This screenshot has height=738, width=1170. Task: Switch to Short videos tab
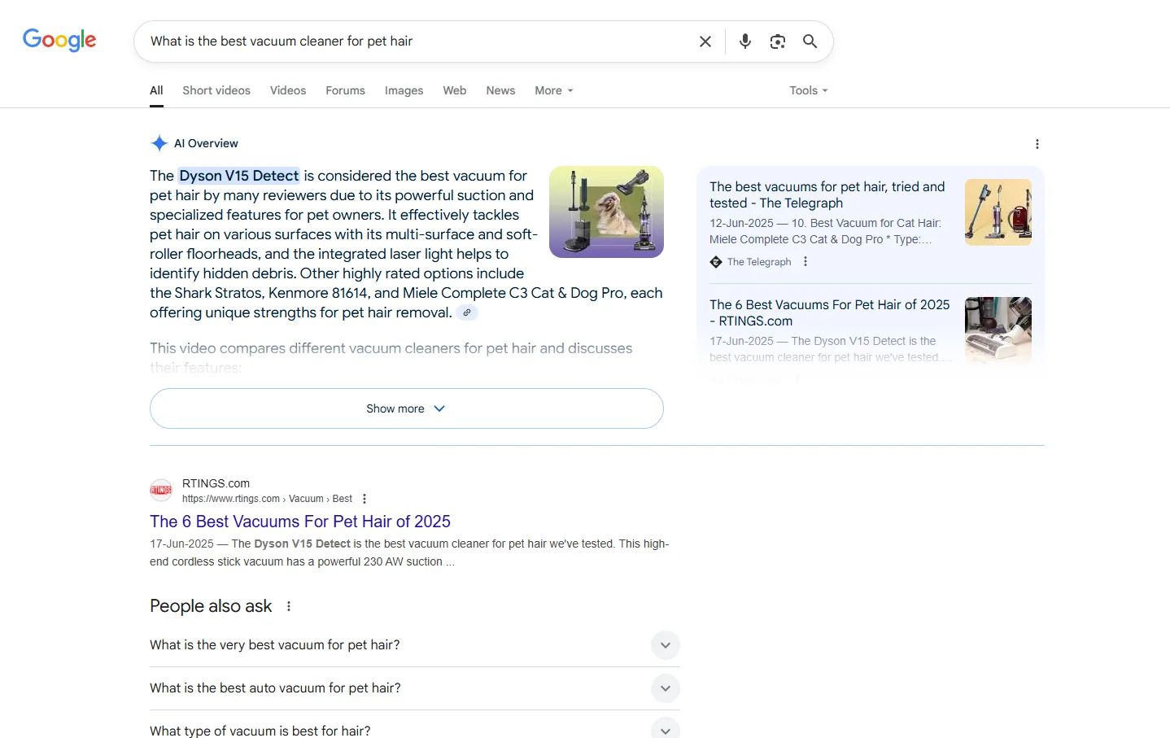click(216, 90)
